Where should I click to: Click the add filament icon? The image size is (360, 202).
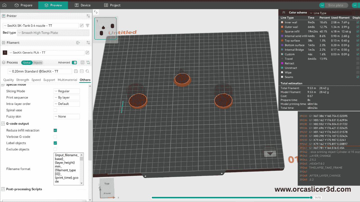(x=78, y=43)
